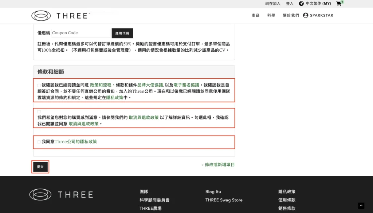
Task: Click 現在加入 in the top bar
Action: [273, 4]
